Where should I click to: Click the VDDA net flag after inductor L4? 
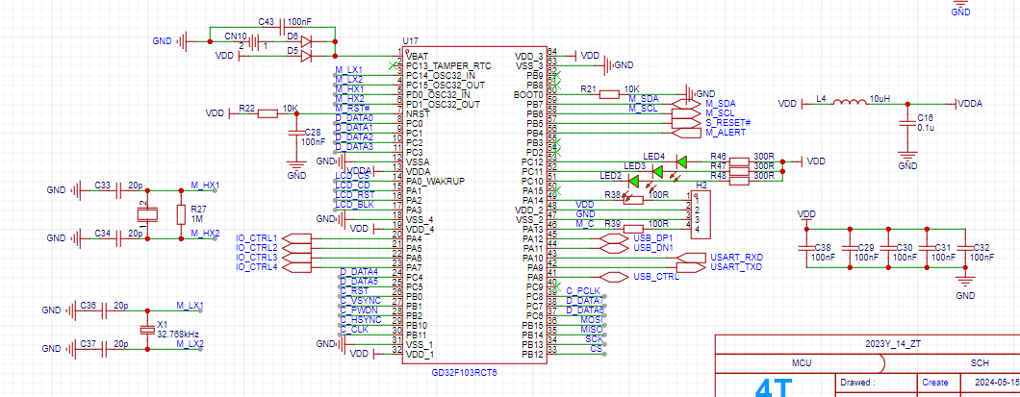coord(967,103)
